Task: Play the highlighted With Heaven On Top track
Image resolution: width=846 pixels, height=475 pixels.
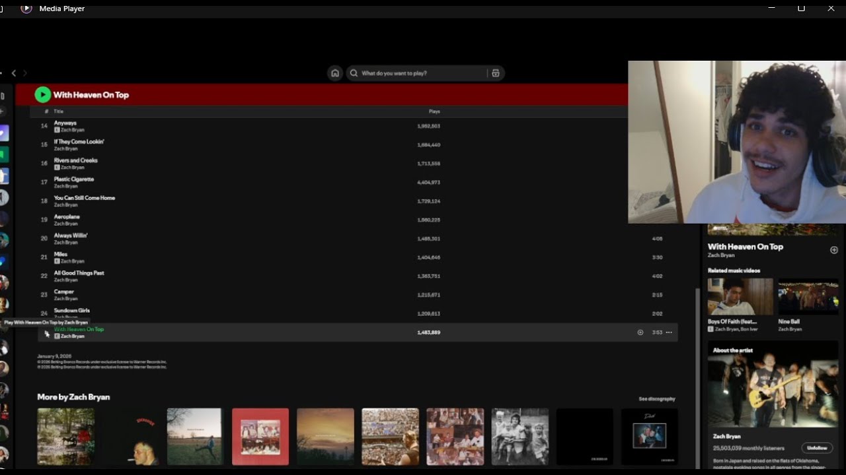Action: pyautogui.click(x=46, y=333)
